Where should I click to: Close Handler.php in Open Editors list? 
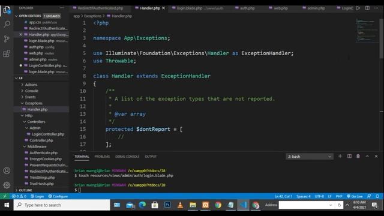pos(20,35)
